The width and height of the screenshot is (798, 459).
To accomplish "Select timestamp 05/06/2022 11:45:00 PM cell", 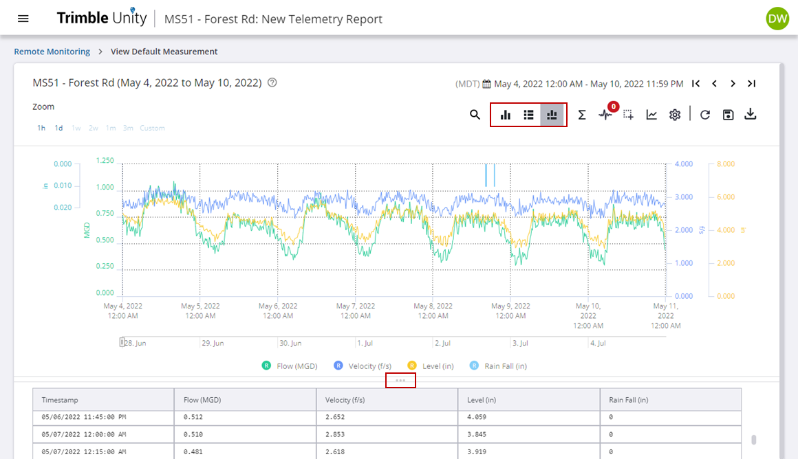I will click(x=103, y=418).
